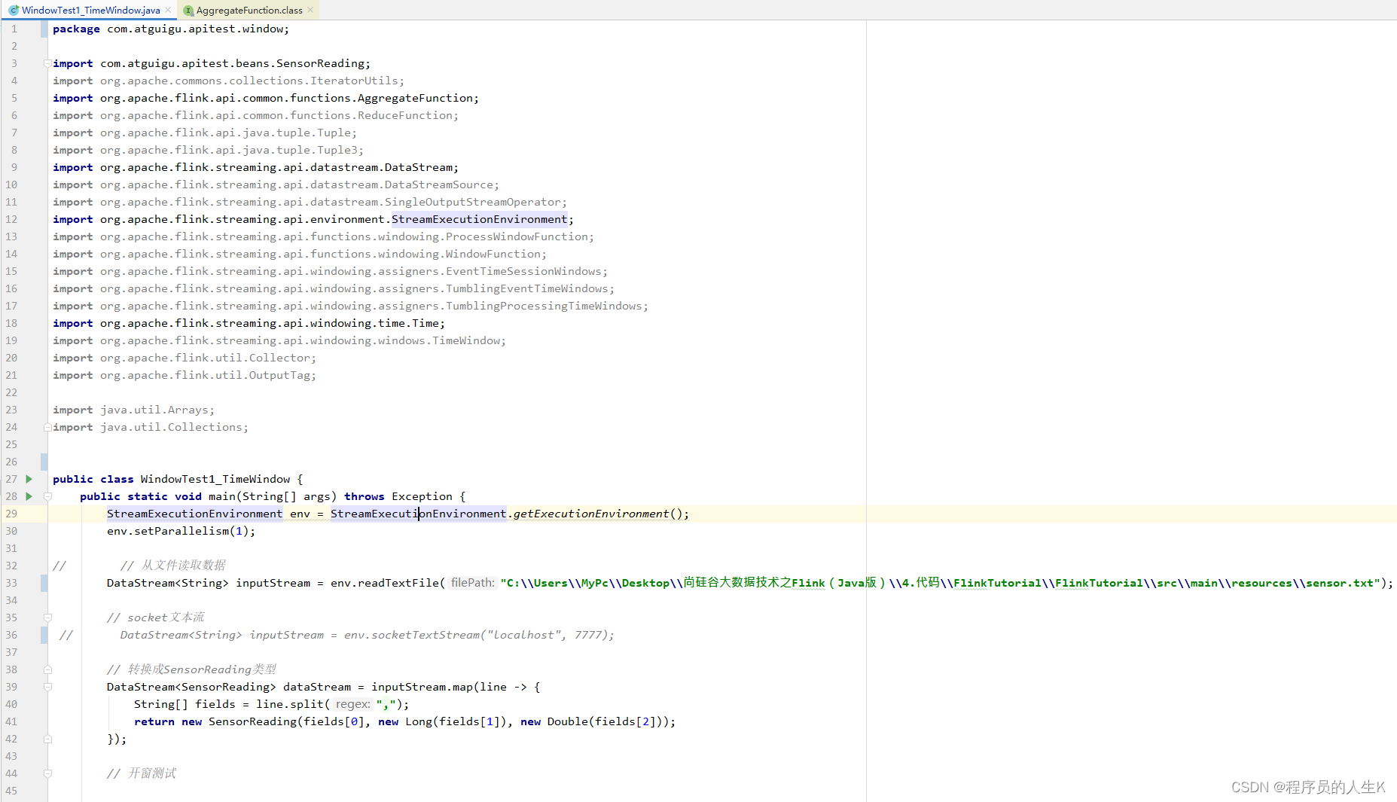Toggle fold marker at the SensorReading comment line

click(x=47, y=669)
